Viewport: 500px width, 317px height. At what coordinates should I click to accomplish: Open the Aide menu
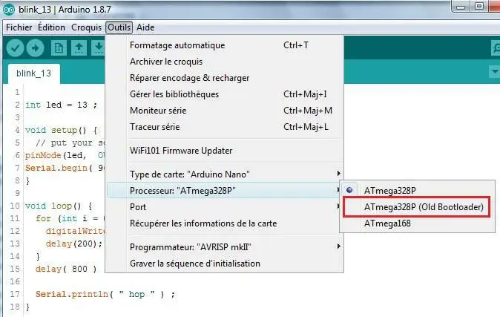tap(145, 27)
